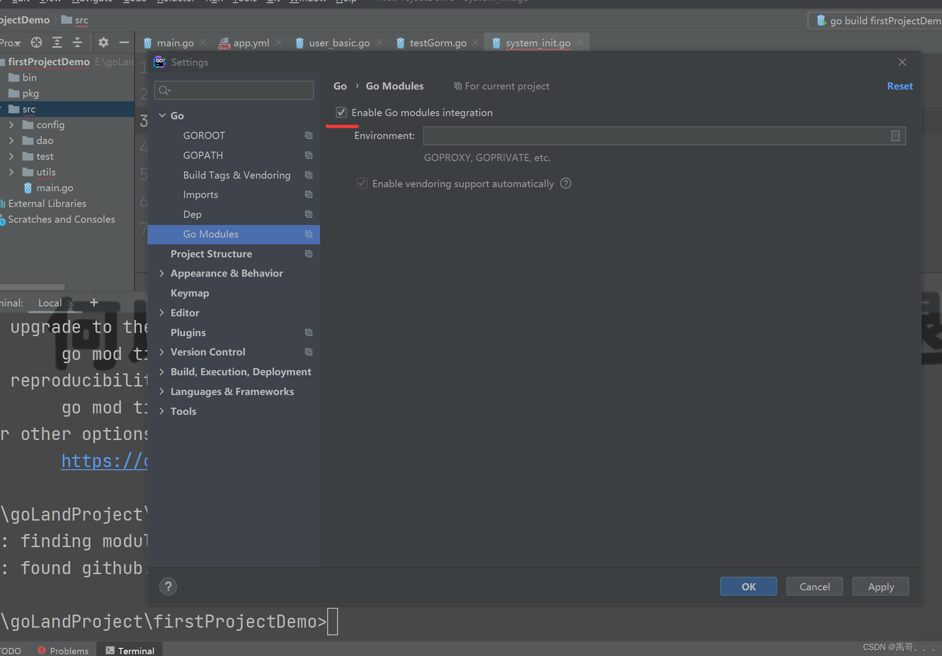Click the Go breadcrumb in settings header

pos(340,86)
